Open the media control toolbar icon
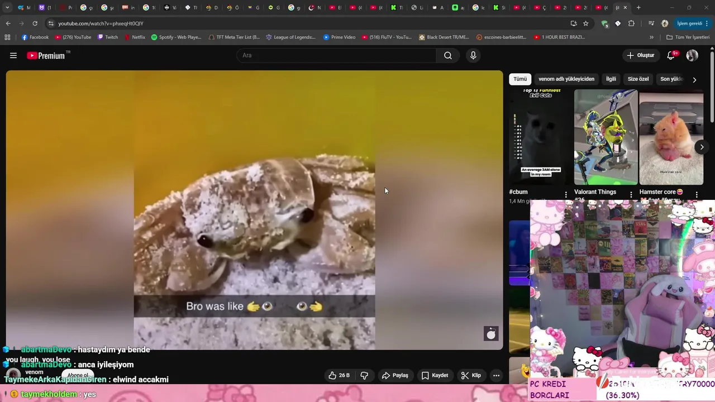 coord(651,23)
